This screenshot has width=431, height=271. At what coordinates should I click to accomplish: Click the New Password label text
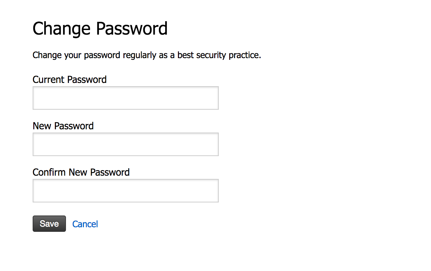click(63, 126)
